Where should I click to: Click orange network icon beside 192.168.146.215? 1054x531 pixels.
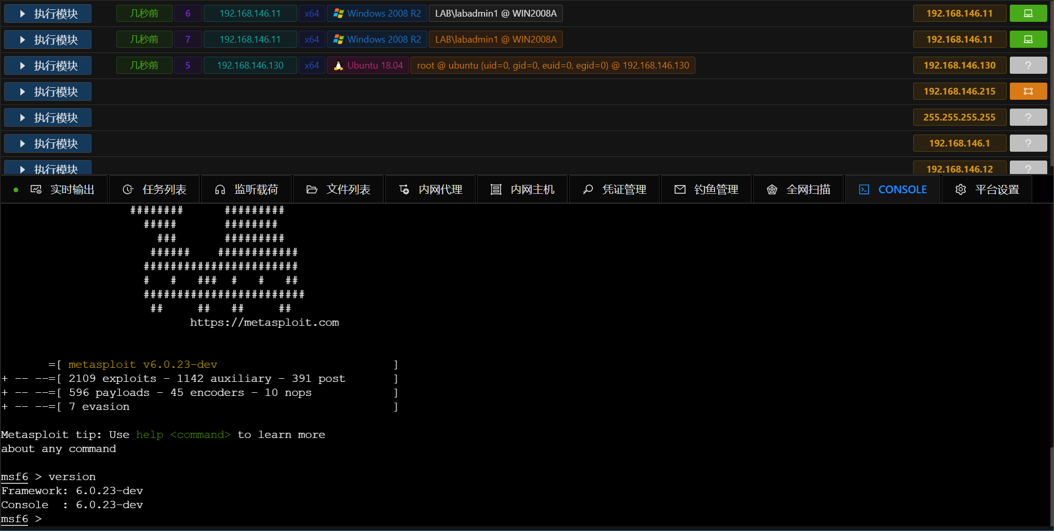(x=1027, y=91)
